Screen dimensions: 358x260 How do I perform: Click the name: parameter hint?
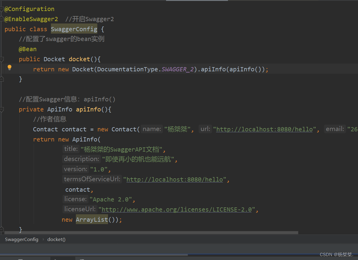(152, 129)
